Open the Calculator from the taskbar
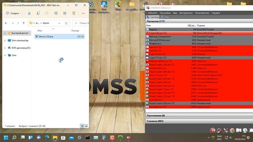The image size is (253, 142). coord(104,138)
